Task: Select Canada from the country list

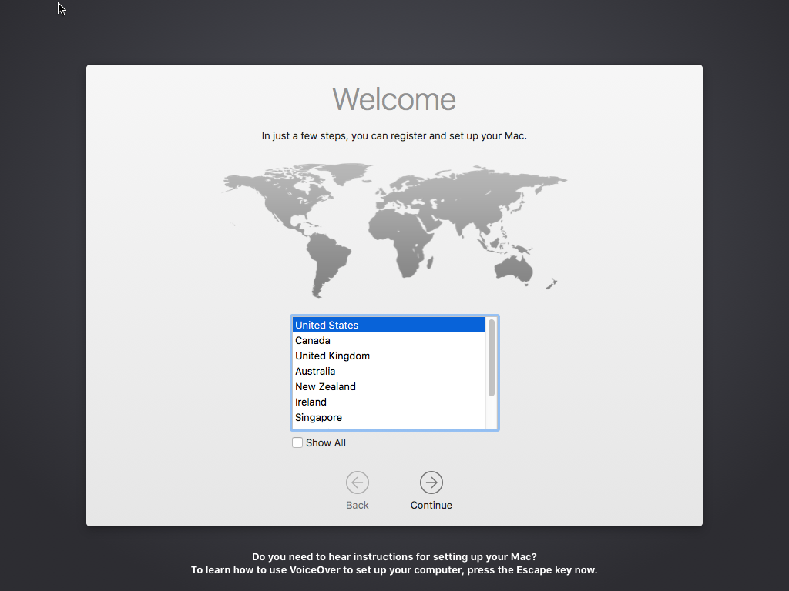Action: click(313, 340)
